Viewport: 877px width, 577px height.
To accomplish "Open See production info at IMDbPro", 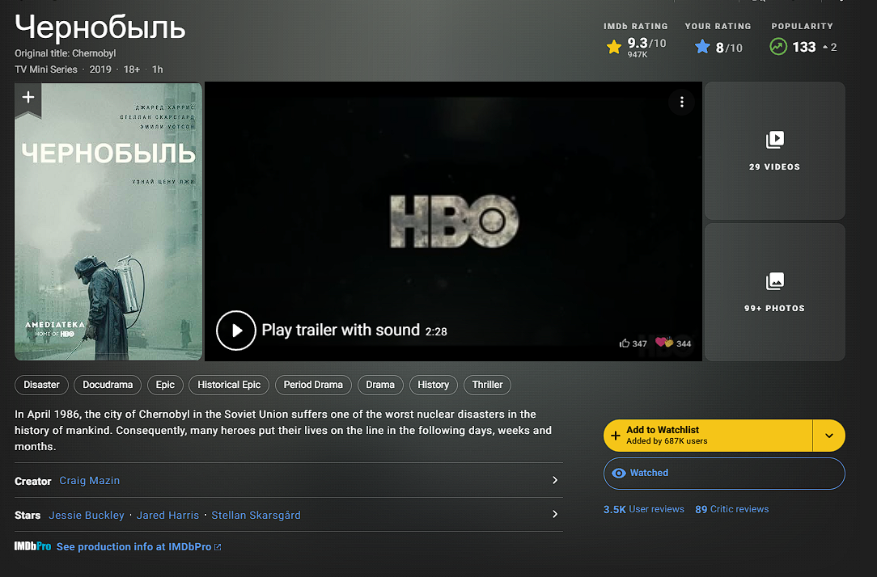I will coord(138,547).
